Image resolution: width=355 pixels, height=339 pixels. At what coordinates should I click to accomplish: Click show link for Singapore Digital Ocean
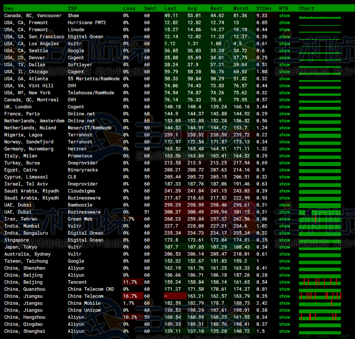coord(284,240)
